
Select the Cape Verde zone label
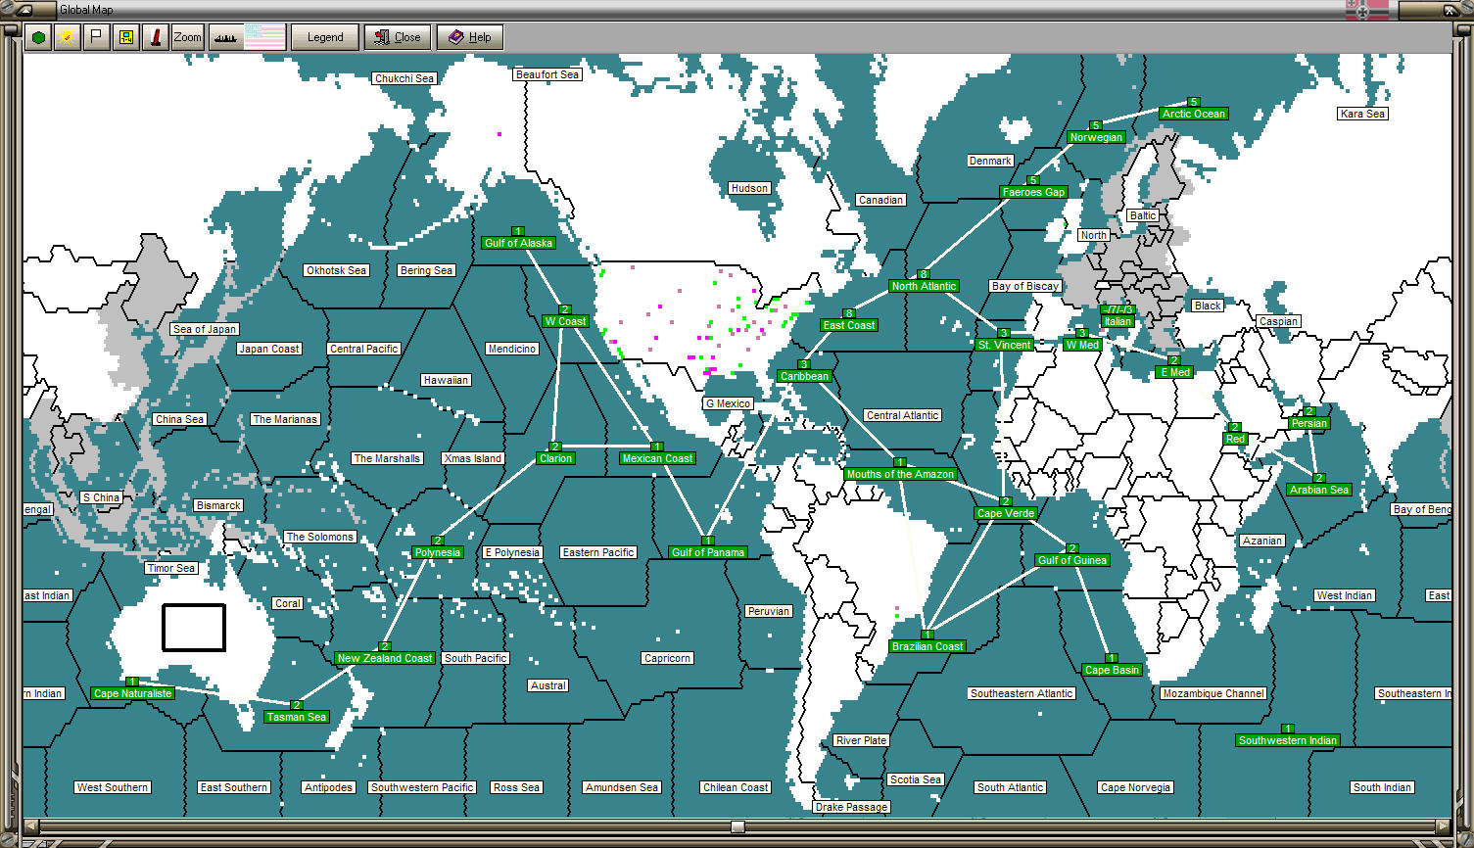pyautogui.click(x=1005, y=512)
